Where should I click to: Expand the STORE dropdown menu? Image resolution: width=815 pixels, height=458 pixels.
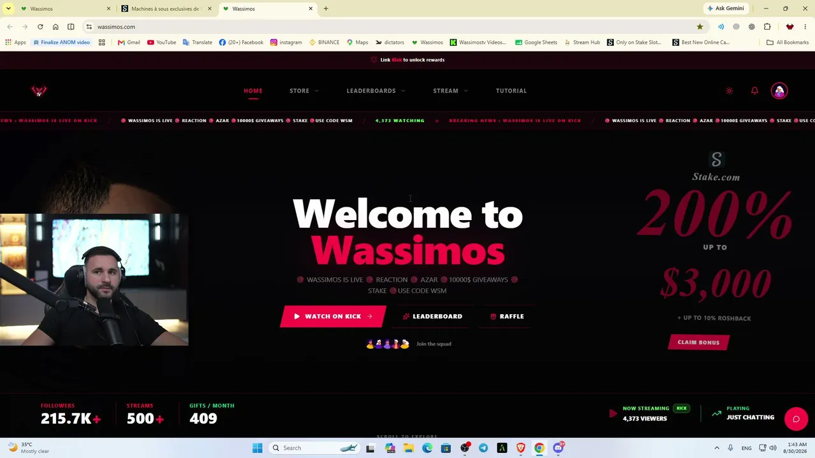coord(304,91)
